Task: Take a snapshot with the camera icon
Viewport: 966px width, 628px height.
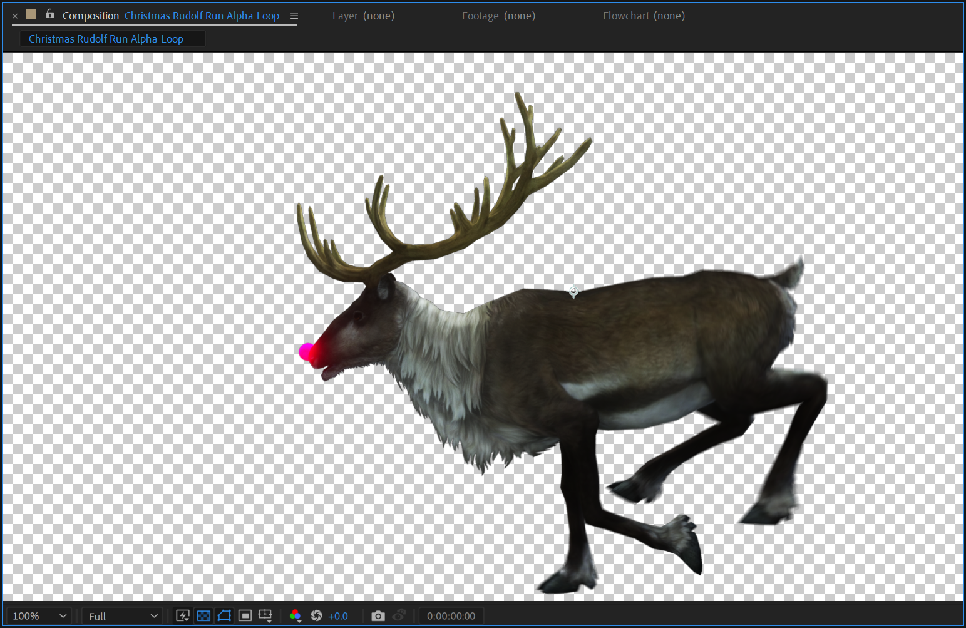Action: [378, 616]
